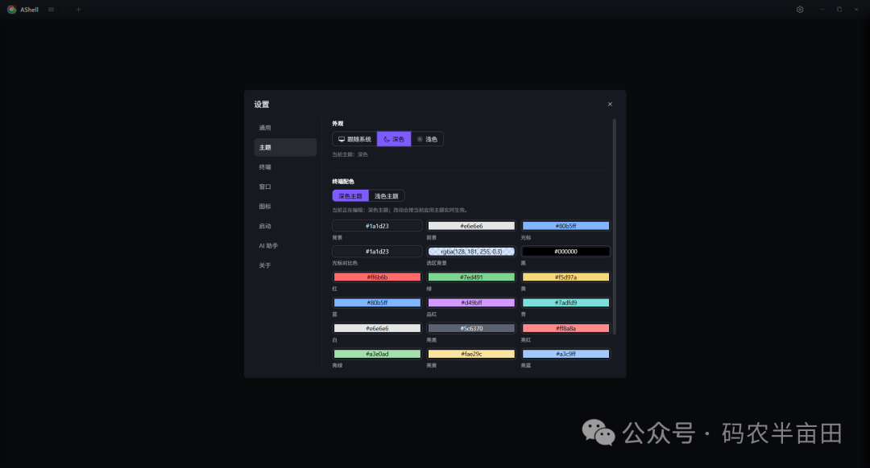Open the 终端 settings section
Image resolution: width=870 pixels, height=468 pixels.
[x=285, y=166]
